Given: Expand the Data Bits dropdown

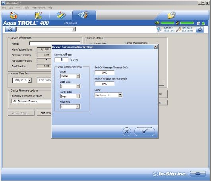Looking at the screenshot, I should [78, 86].
